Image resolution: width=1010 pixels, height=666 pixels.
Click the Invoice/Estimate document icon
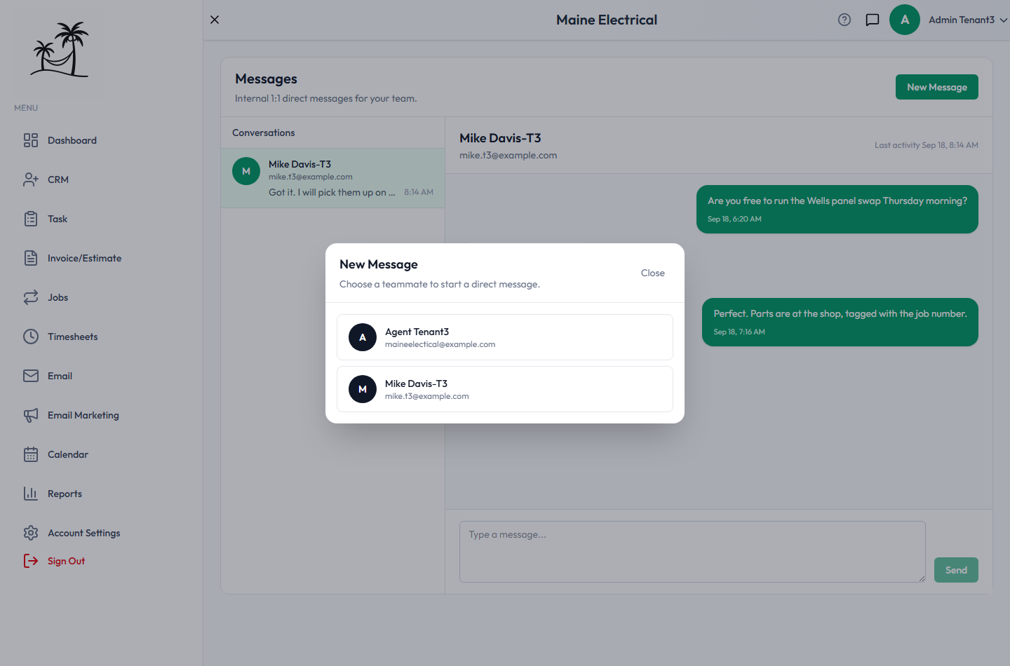click(31, 258)
